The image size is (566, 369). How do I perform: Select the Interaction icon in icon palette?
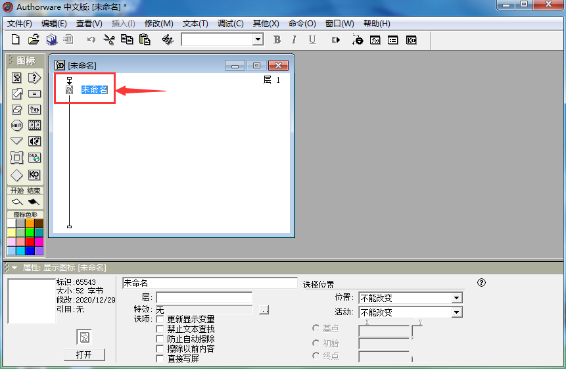point(34,78)
